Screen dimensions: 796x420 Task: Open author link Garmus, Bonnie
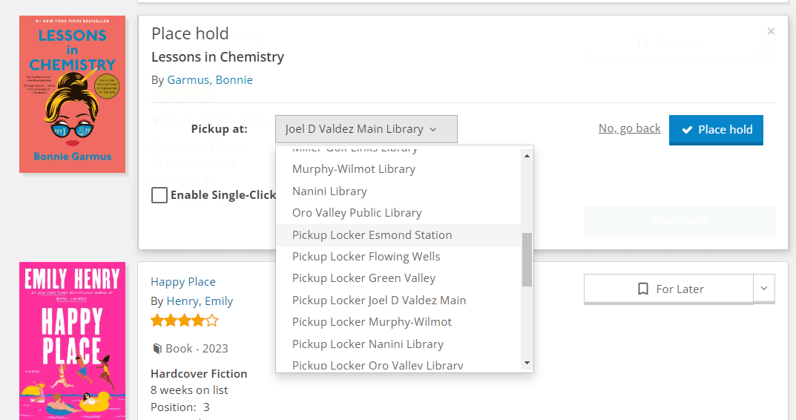[x=210, y=79]
